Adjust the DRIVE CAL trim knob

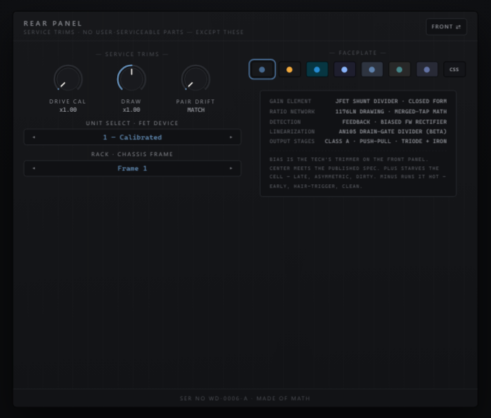(x=68, y=79)
